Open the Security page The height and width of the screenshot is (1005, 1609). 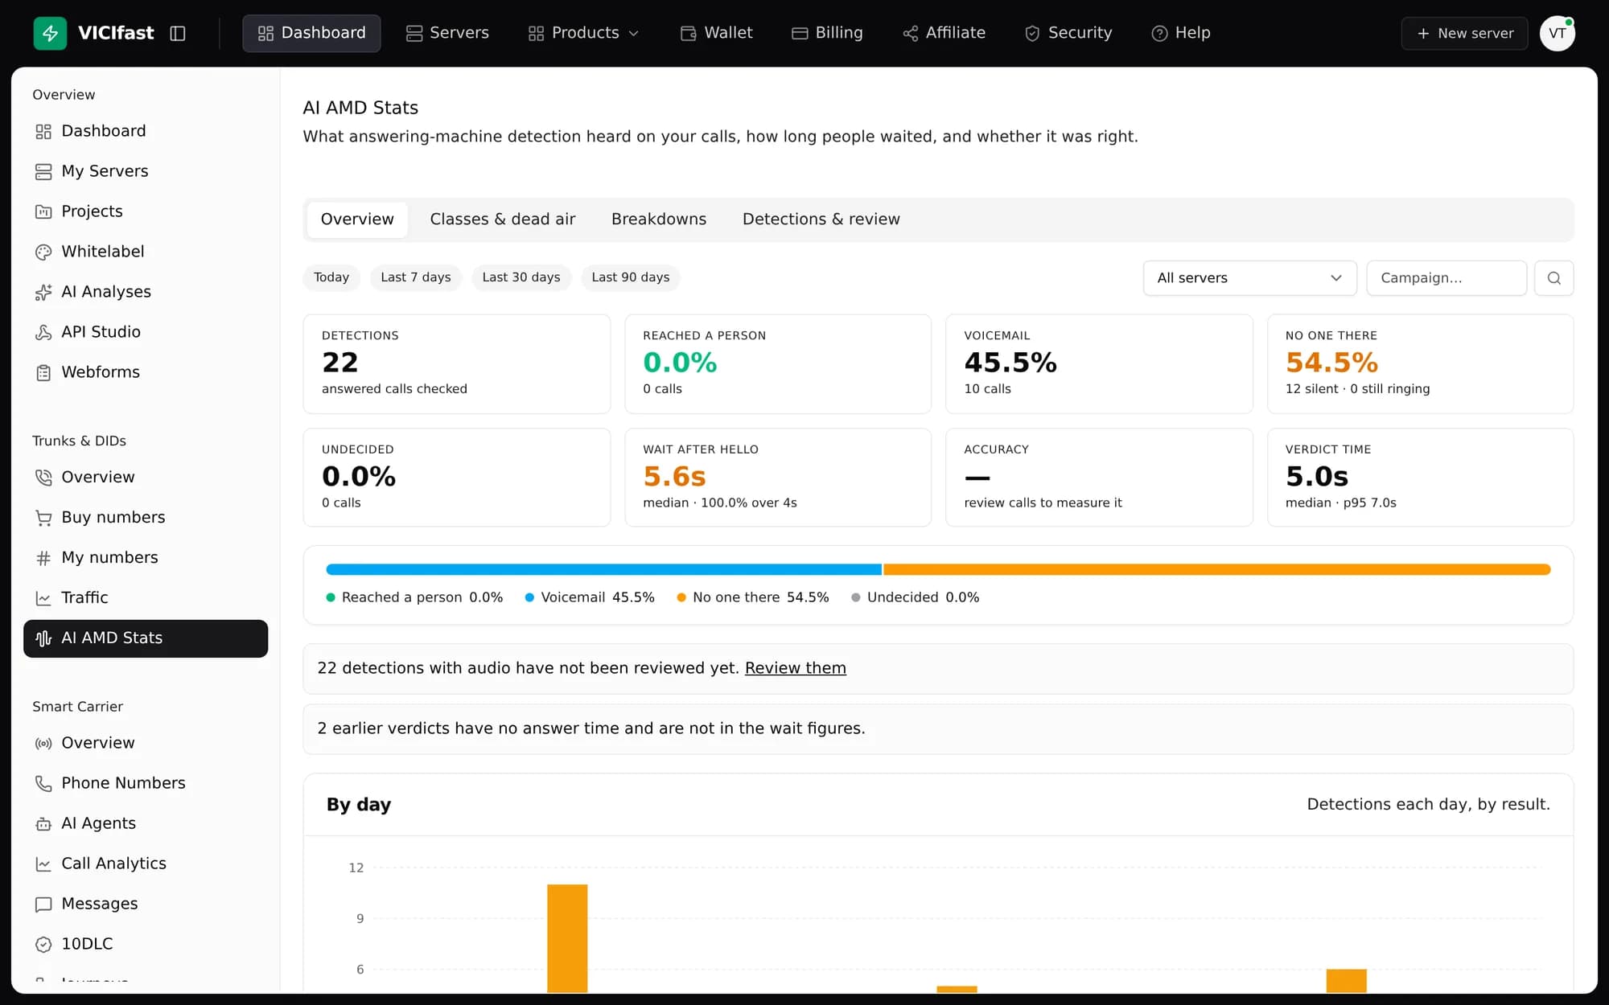[x=1068, y=33]
